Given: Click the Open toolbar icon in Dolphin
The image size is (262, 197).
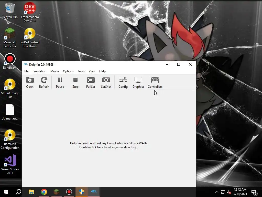Looking at the screenshot, I should pyautogui.click(x=30, y=82).
